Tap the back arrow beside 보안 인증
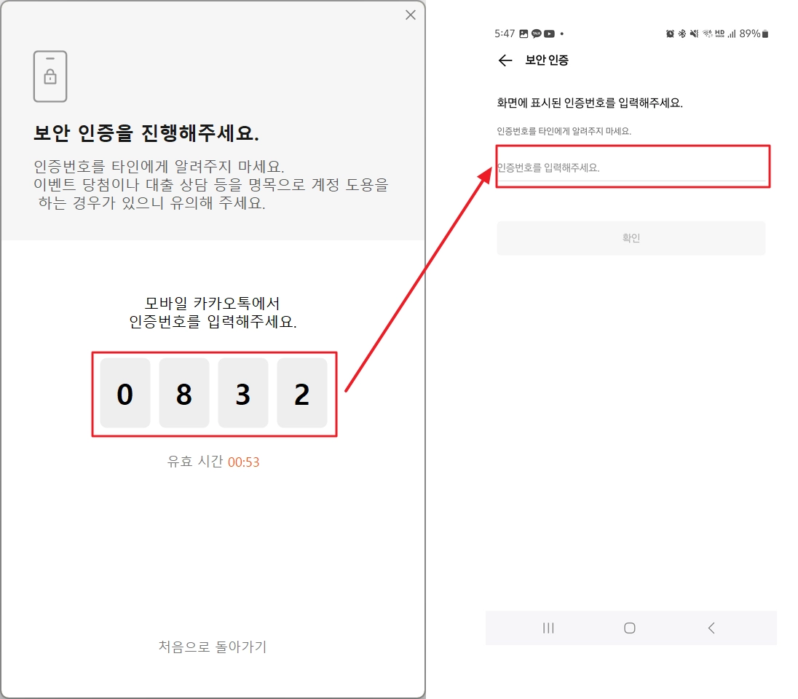This screenshot has width=798, height=699. tap(505, 60)
